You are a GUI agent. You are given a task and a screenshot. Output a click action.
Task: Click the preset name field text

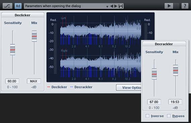53,6
